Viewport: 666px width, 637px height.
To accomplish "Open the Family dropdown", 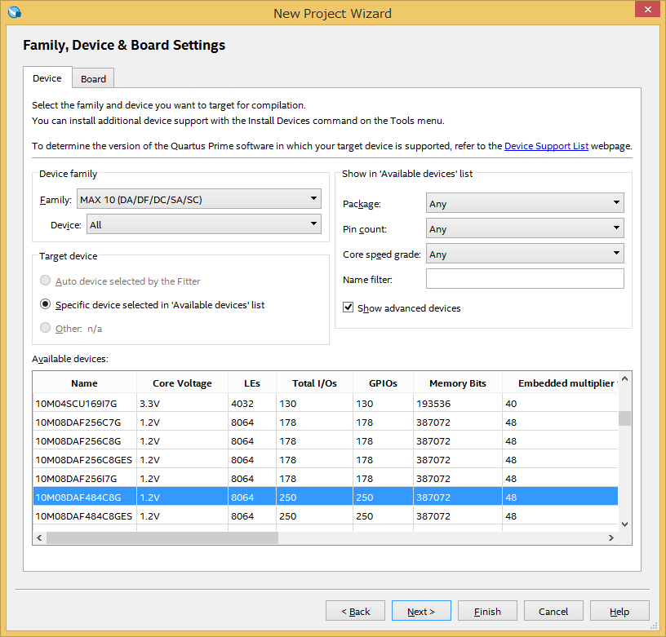I will pos(199,200).
